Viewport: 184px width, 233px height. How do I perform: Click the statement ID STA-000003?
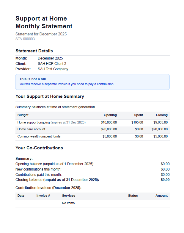click(x=25, y=39)
